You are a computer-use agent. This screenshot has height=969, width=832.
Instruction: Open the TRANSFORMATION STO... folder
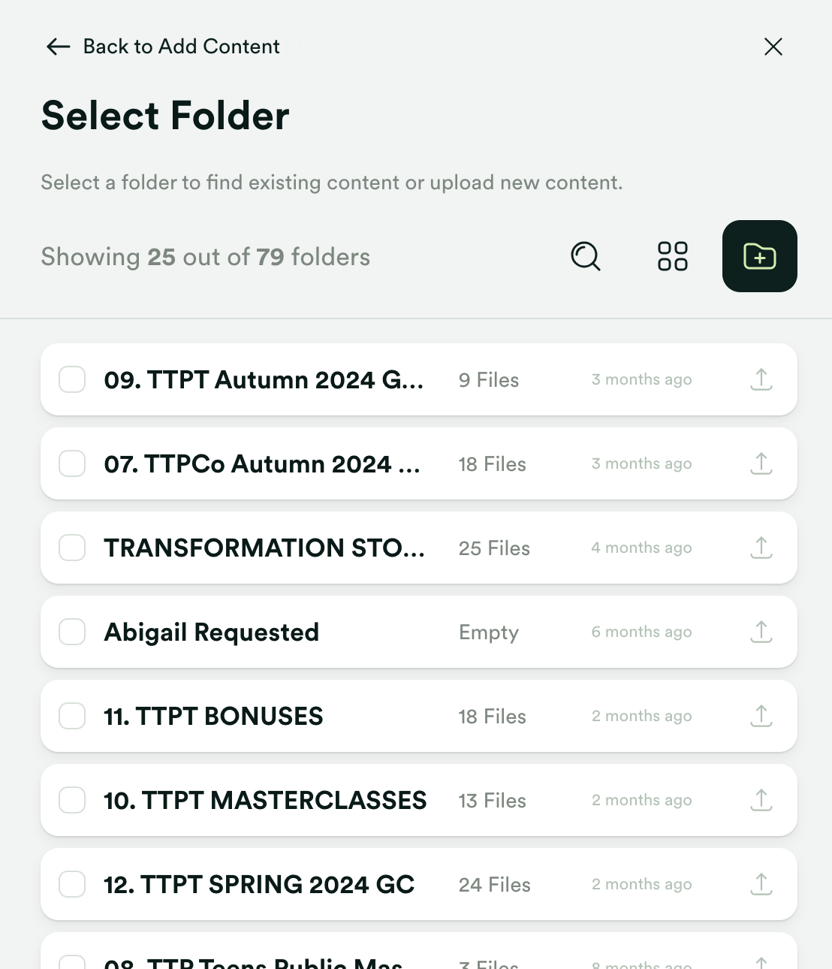click(264, 548)
